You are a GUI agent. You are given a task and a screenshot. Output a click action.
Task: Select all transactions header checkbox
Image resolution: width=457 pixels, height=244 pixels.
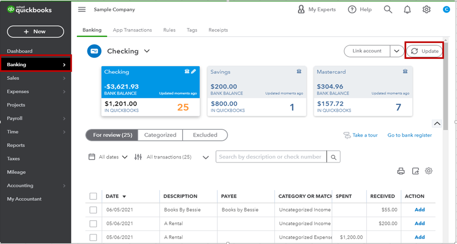(93, 196)
